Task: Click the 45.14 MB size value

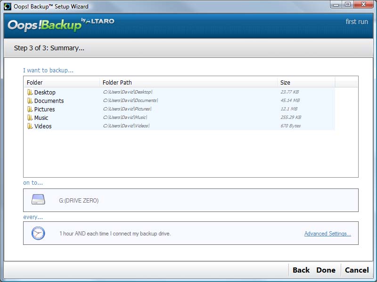Action: [x=290, y=100]
